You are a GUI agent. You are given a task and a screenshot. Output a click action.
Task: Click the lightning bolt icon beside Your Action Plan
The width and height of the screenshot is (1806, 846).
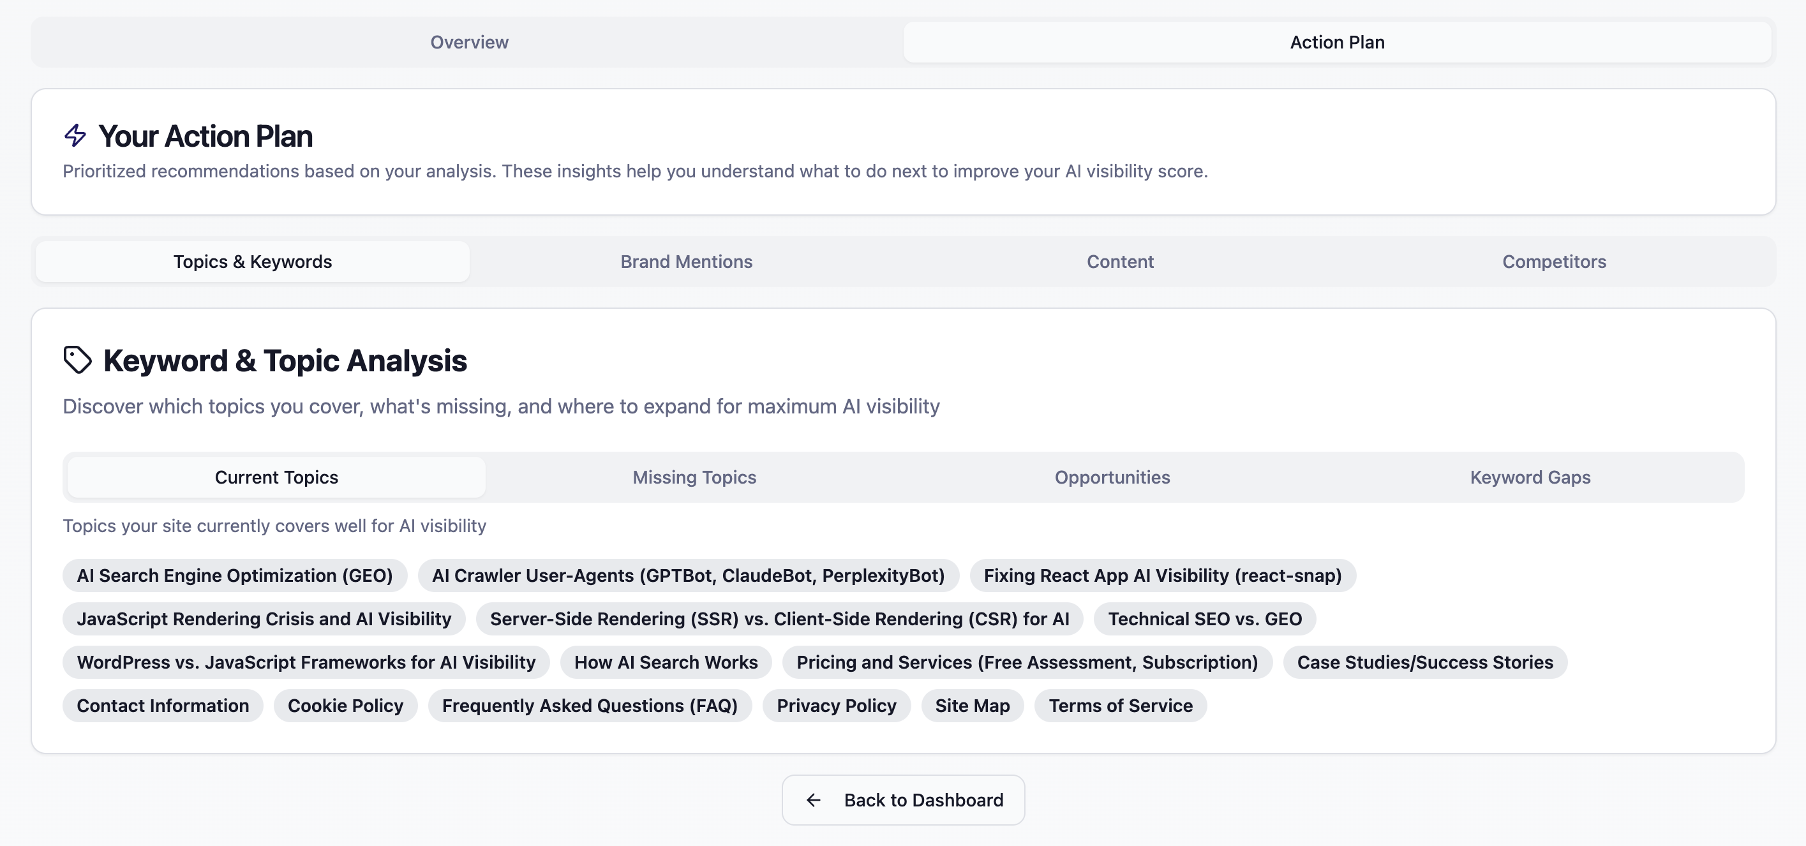75,136
